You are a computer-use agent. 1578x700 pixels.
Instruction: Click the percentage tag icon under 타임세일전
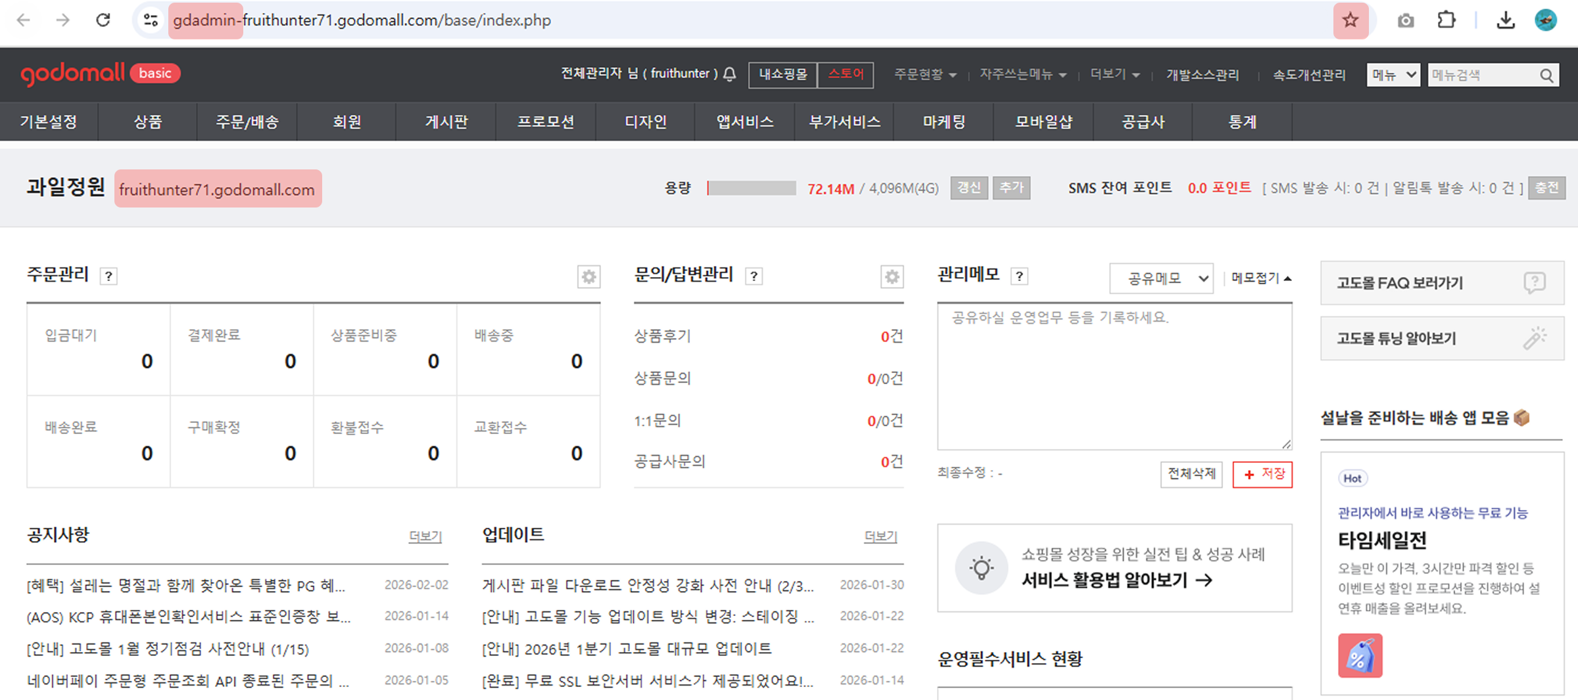[x=1360, y=655]
